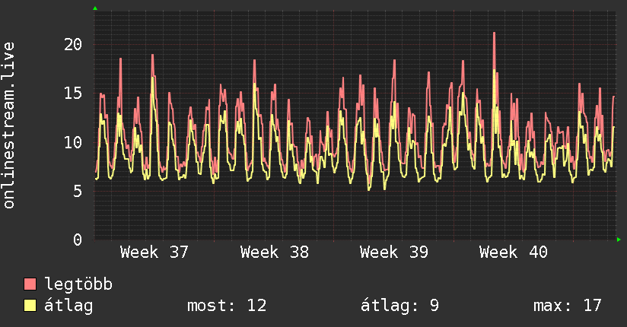Click the y-axis value 20

73,44
